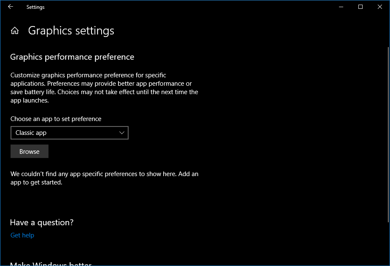Image resolution: width=390 pixels, height=266 pixels.
Task: Go to Settings home via house icon
Action: click(15, 31)
